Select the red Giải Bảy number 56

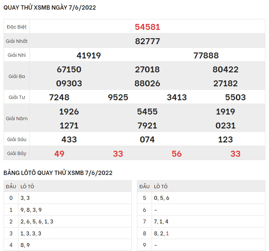pos(177,154)
